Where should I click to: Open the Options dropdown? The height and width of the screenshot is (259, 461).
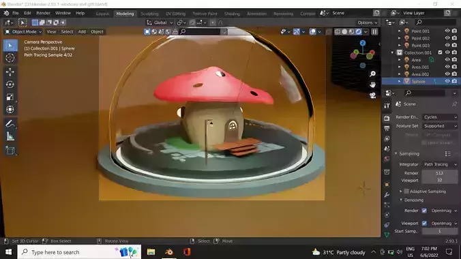[367, 22]
